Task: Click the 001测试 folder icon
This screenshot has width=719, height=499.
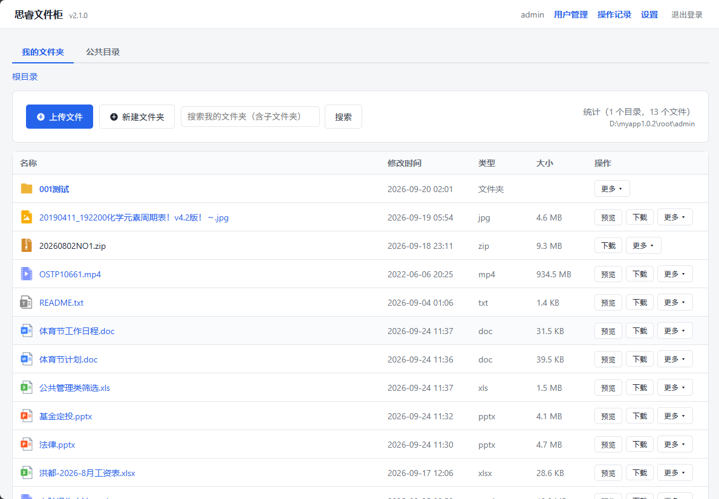Action: [27, 188]
